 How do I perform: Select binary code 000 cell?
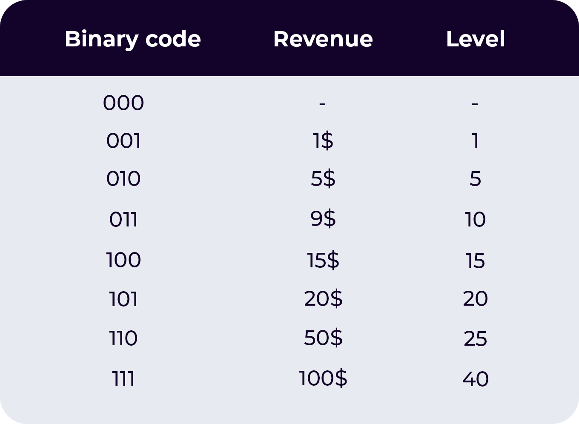click(x=123, y=103)
